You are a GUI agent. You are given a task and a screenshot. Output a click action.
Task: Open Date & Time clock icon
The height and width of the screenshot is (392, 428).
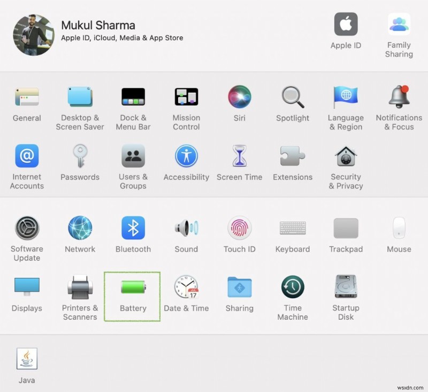[186, 287]
